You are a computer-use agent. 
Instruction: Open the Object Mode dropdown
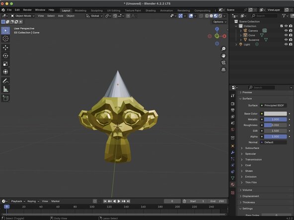click(23, 16)
